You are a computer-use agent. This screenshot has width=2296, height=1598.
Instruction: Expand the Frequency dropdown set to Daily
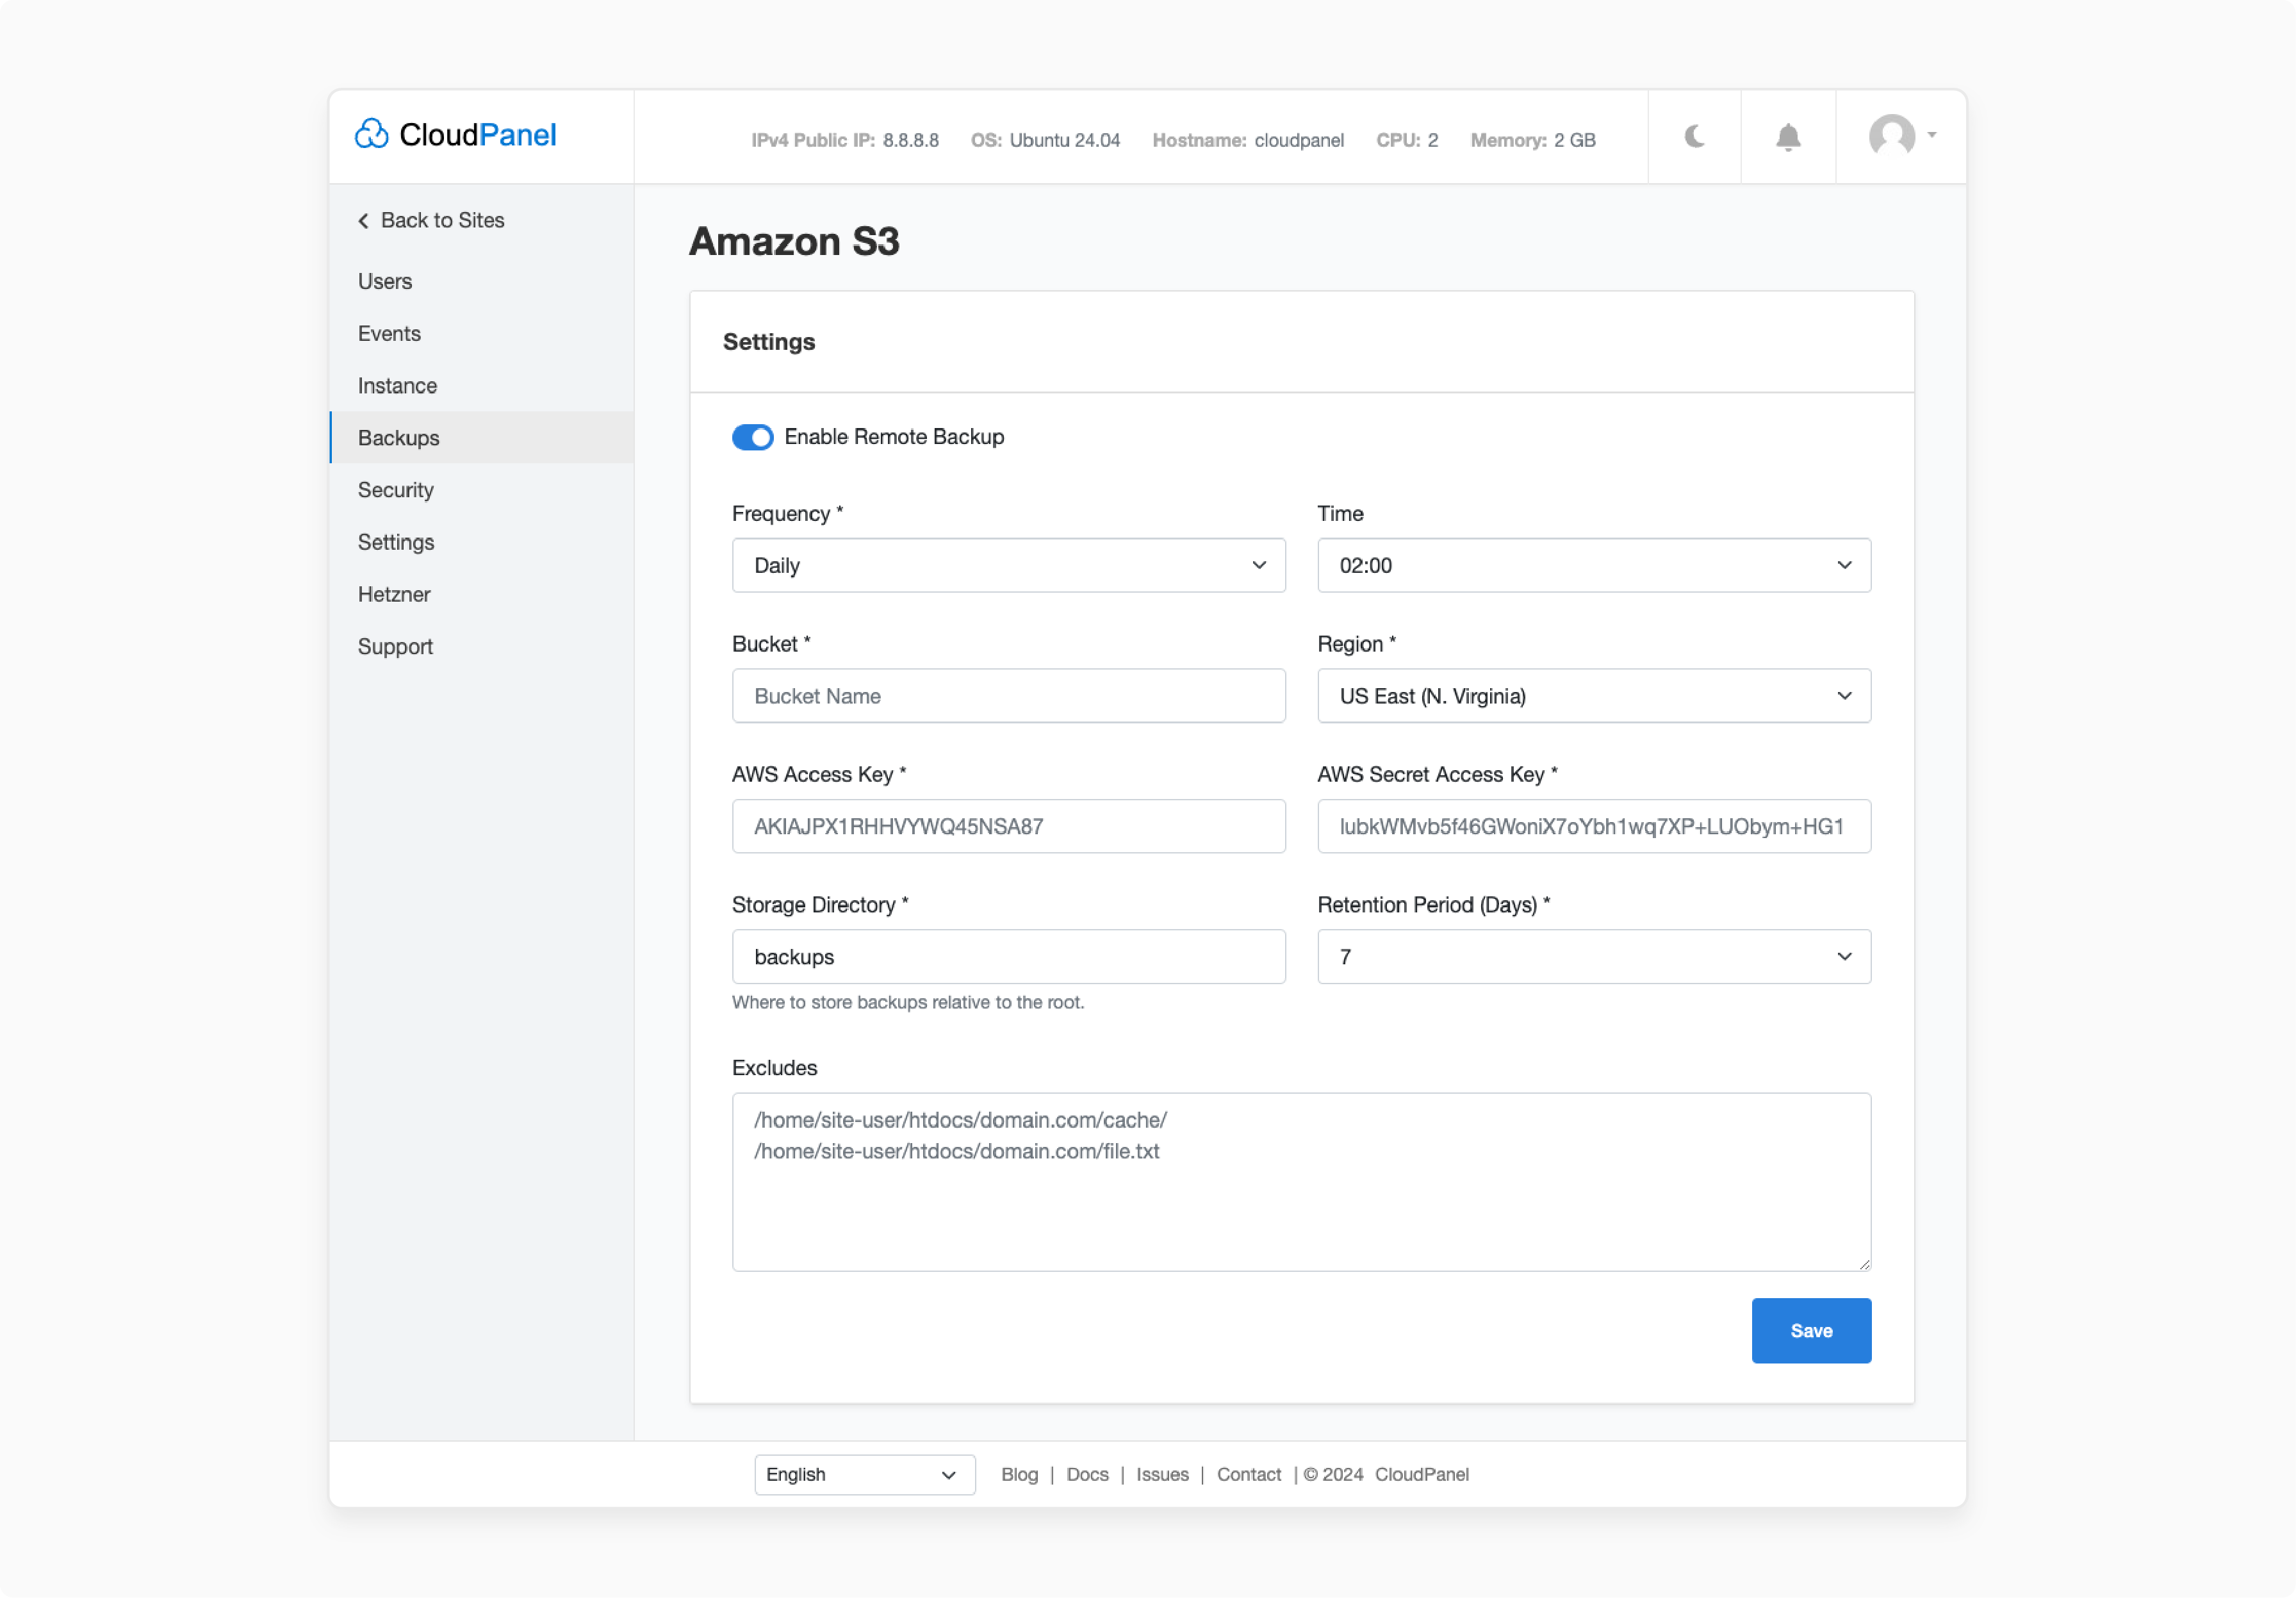click(1008, 566)
